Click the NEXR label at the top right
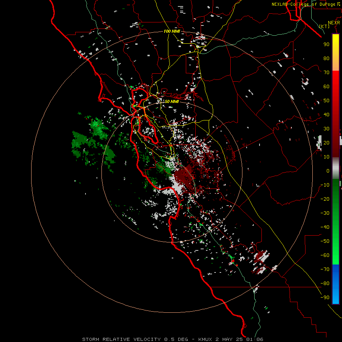Screen dimensions: 342x342 tap(334, 23)
